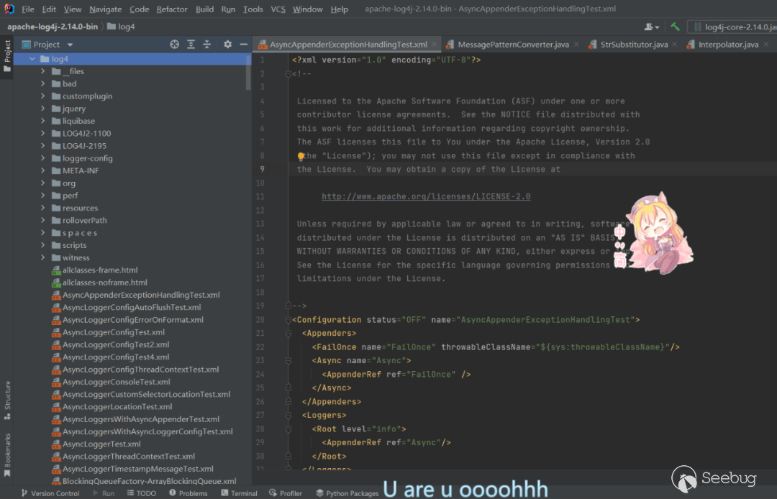777x499 pixels.
Task: Click the locate/select opened file target icon
Action: 174,45
